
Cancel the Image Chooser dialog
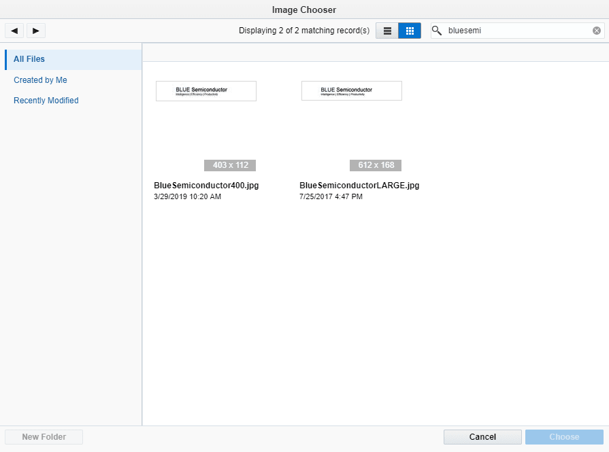(x=482, y=437)
